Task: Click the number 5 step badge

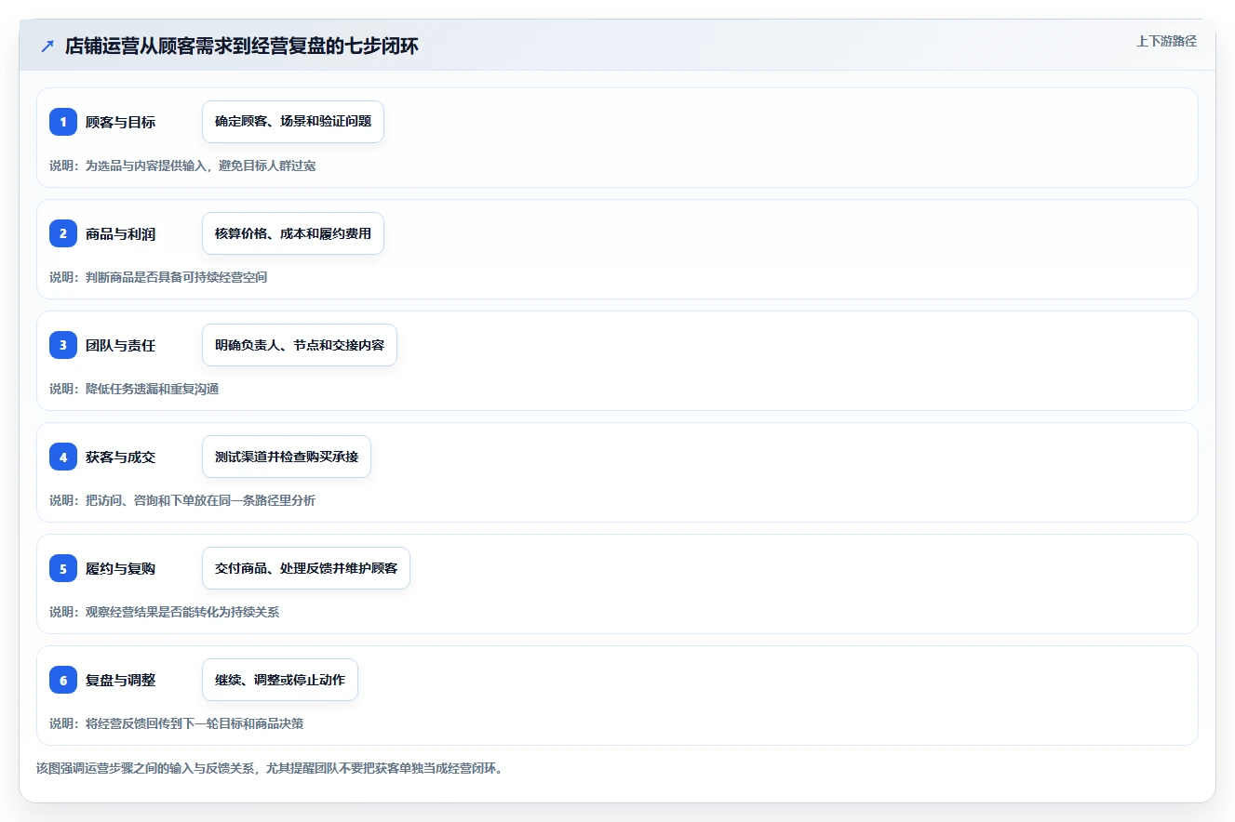Action: tap(63, 568)
